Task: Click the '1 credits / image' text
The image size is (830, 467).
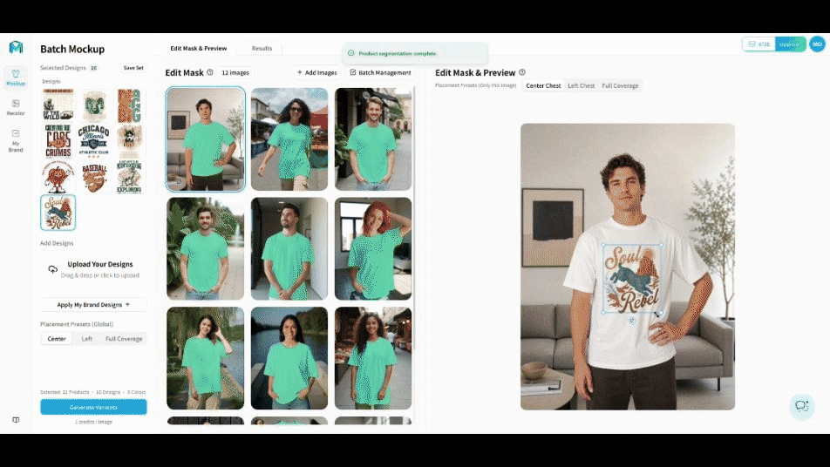Action: 93,422
